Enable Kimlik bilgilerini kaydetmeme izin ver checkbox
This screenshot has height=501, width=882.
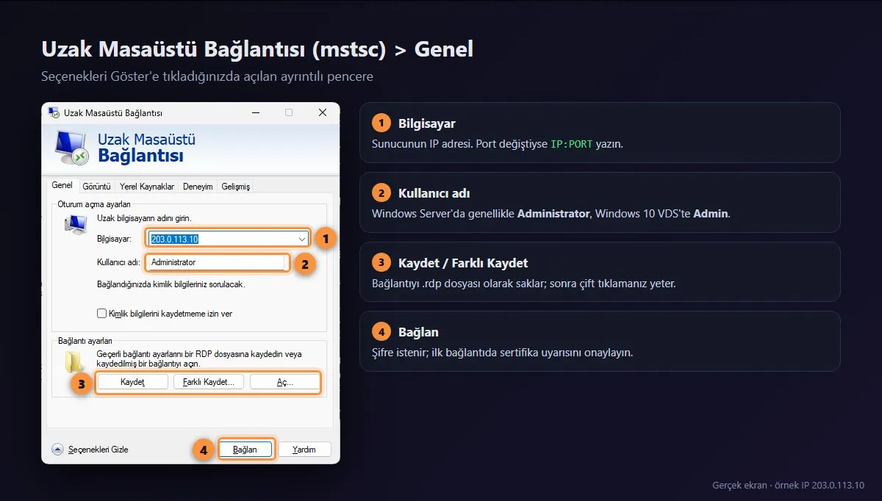pos(102,314)
